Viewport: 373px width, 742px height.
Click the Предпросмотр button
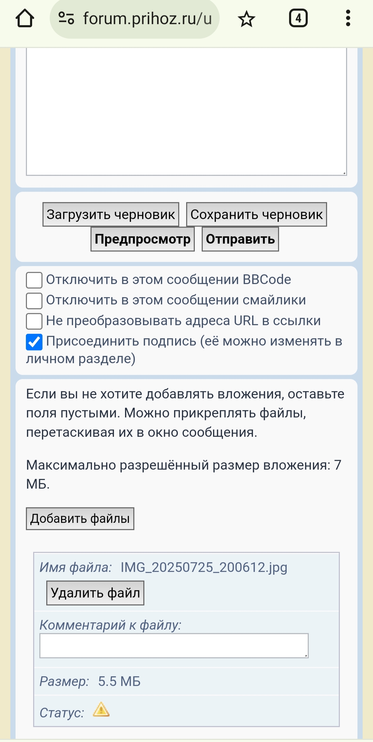(143, 239)
